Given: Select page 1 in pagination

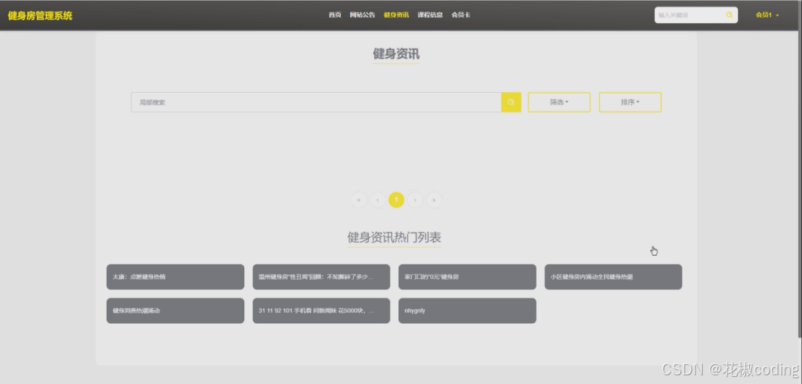Looking at the screenshot, I should [397, 200].
